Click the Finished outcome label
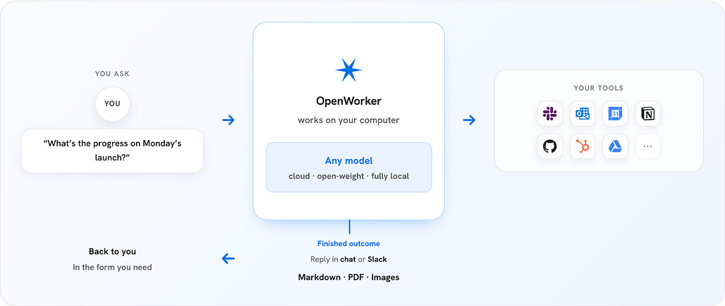The width and height of the screenshot is (725, 306). point(348,243)
